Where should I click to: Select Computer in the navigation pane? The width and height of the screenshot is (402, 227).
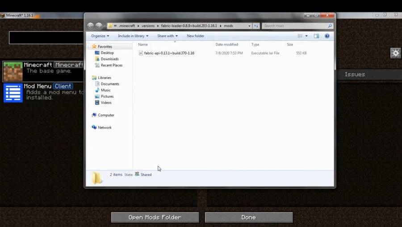coord(106,115)
